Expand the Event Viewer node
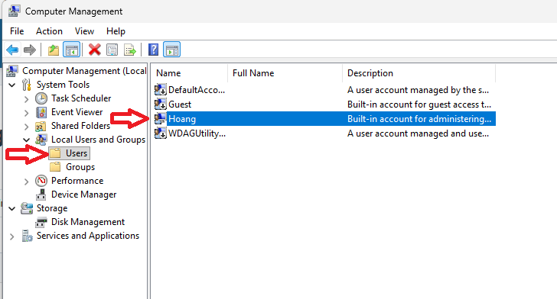 (26, 113)
